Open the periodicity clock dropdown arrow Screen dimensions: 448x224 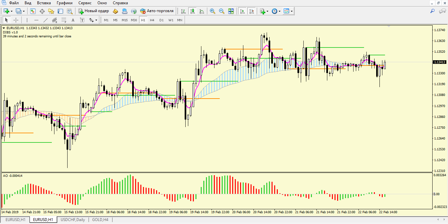(x=279, y=11)
